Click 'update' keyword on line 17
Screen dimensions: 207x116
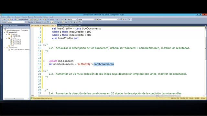[53, 61]
